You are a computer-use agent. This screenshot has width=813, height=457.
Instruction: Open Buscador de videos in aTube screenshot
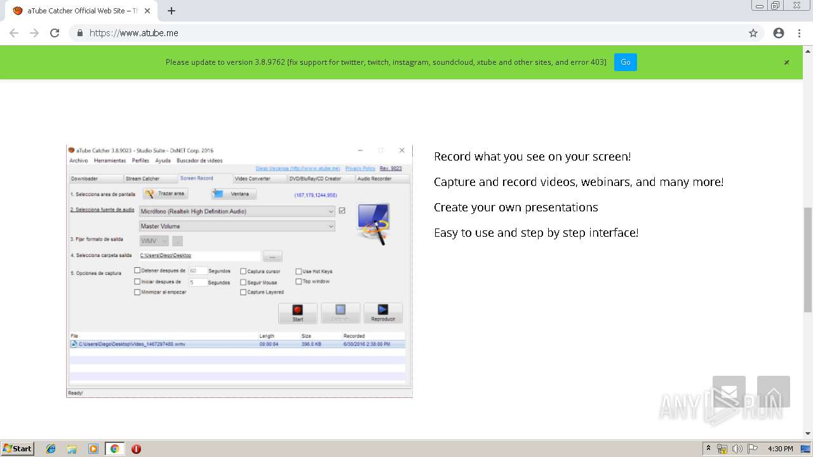click(x=199, y=161)
